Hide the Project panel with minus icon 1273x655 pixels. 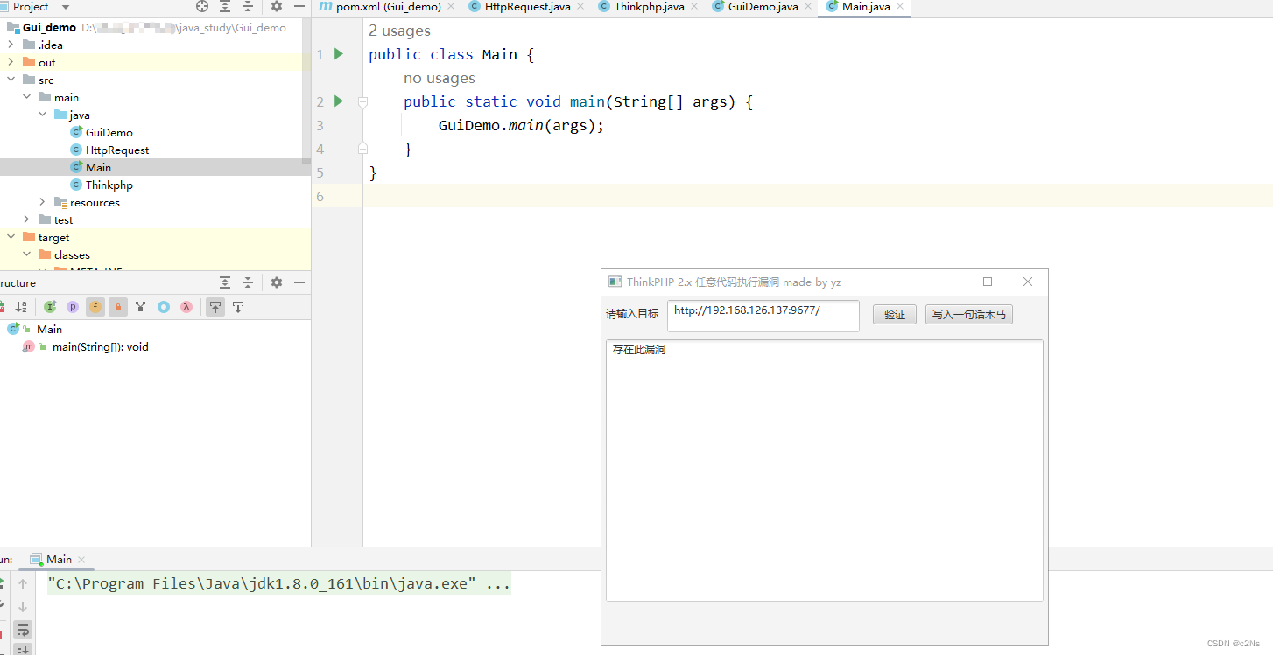click(299, 6)
